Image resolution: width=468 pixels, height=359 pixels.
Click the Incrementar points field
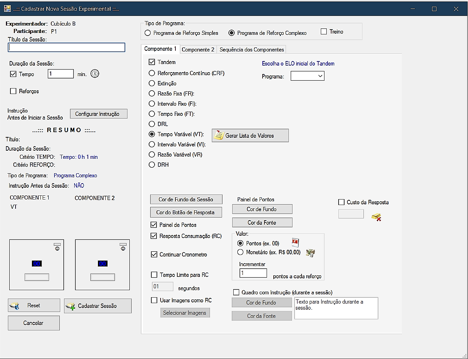click(253, 273)
